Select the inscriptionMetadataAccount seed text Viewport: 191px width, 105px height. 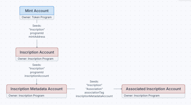pos(94,96)
